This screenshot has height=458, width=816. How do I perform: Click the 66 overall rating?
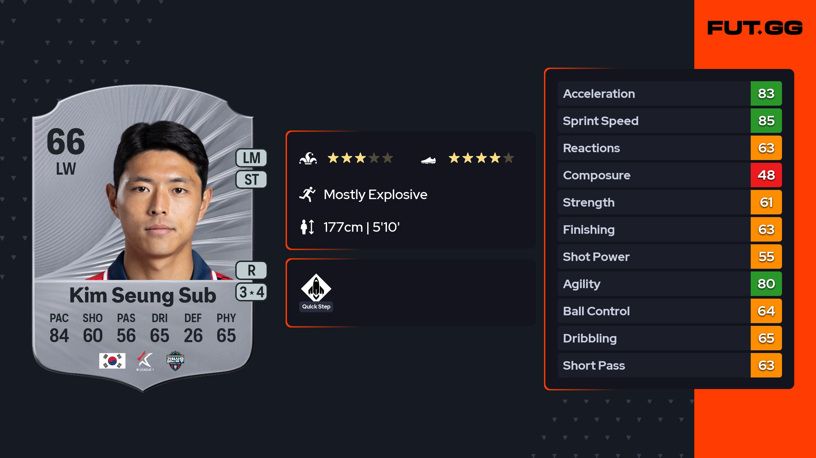pyautogui.click(x=66, y=141)
